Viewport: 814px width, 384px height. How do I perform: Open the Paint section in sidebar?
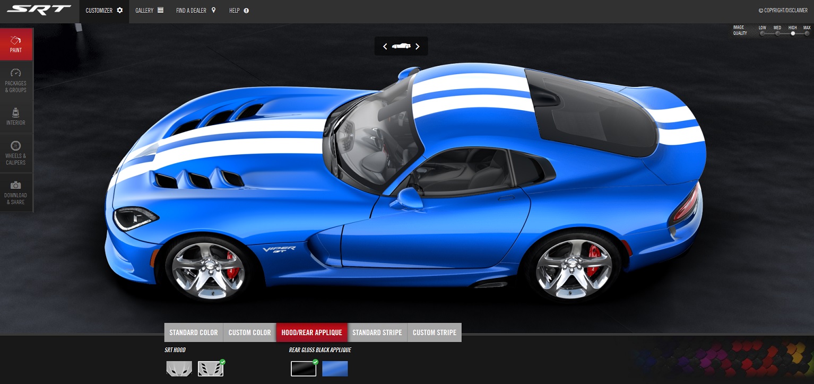pyautogui.click(x=16, y=45)
